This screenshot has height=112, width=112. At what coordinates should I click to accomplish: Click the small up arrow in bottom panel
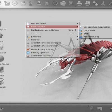(x=89, y=106)
